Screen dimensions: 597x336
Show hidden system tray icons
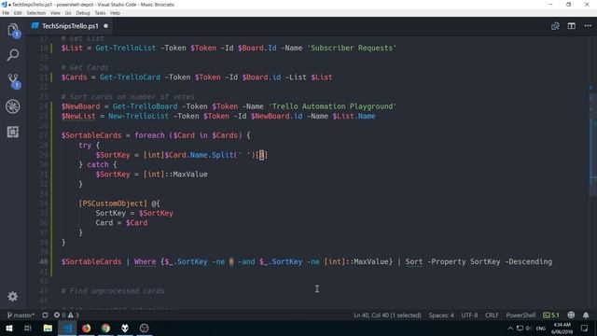[510, 328]
